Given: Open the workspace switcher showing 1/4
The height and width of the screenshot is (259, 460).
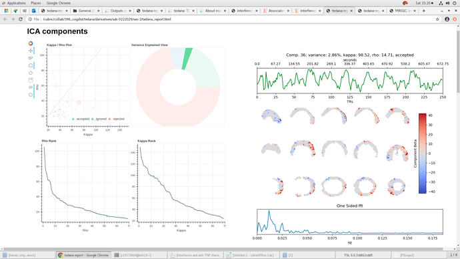Looking at the screenshot, I should [453, 255].
